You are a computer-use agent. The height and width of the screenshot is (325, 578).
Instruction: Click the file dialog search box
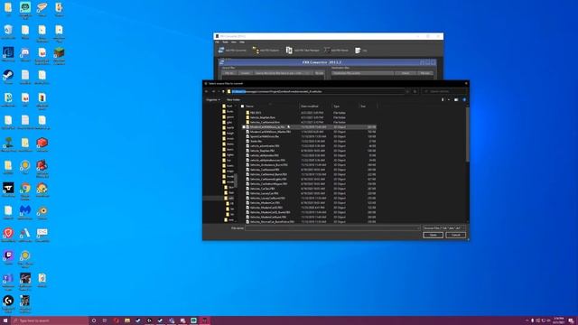click(x=444, y=91)
